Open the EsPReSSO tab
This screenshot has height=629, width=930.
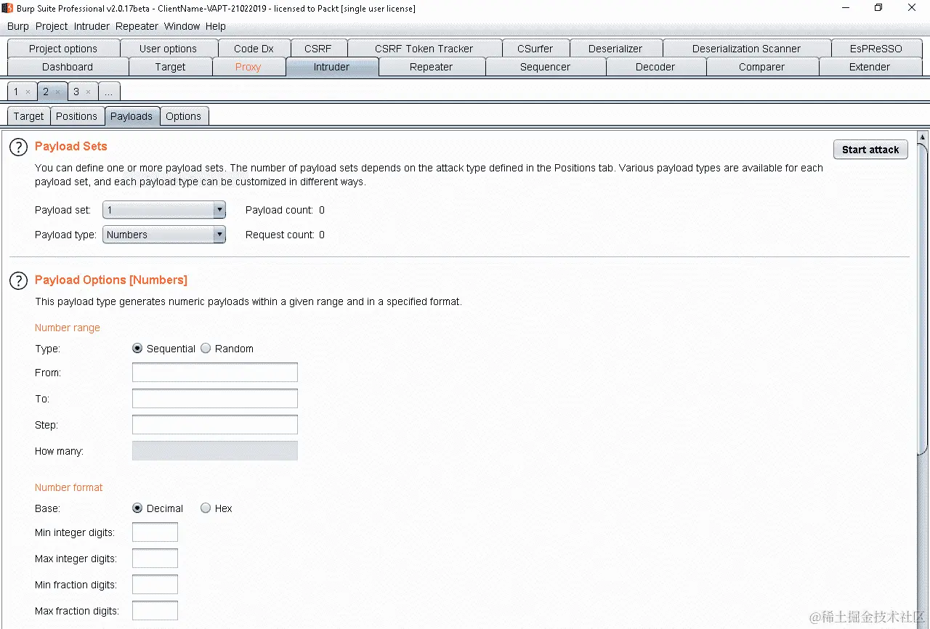coord(876,49)
